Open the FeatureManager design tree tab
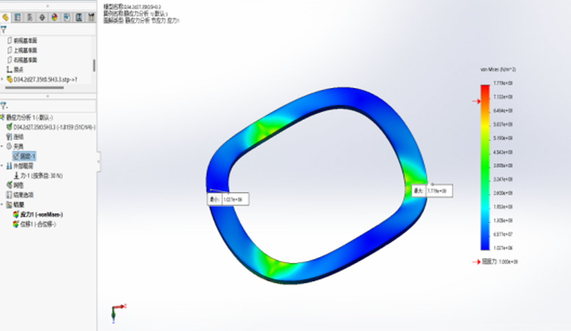Screen dimensions: 571x331 pos(6,18)
